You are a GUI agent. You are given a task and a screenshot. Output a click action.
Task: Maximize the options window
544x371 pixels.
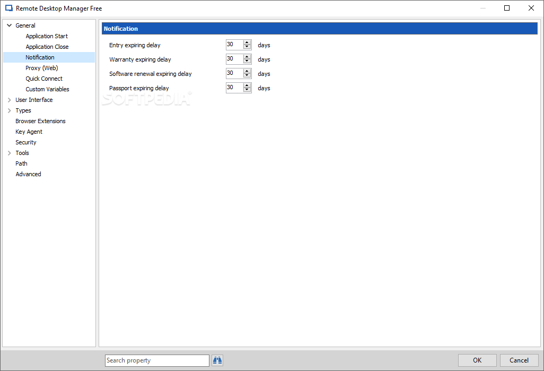(507, 8)
